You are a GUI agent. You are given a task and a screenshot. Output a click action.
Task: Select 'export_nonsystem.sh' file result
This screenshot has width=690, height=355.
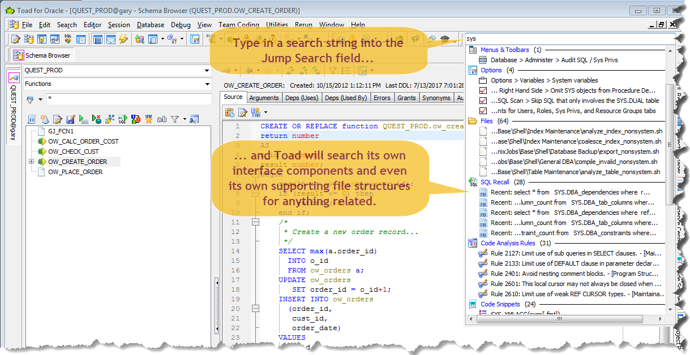[575, 151]
